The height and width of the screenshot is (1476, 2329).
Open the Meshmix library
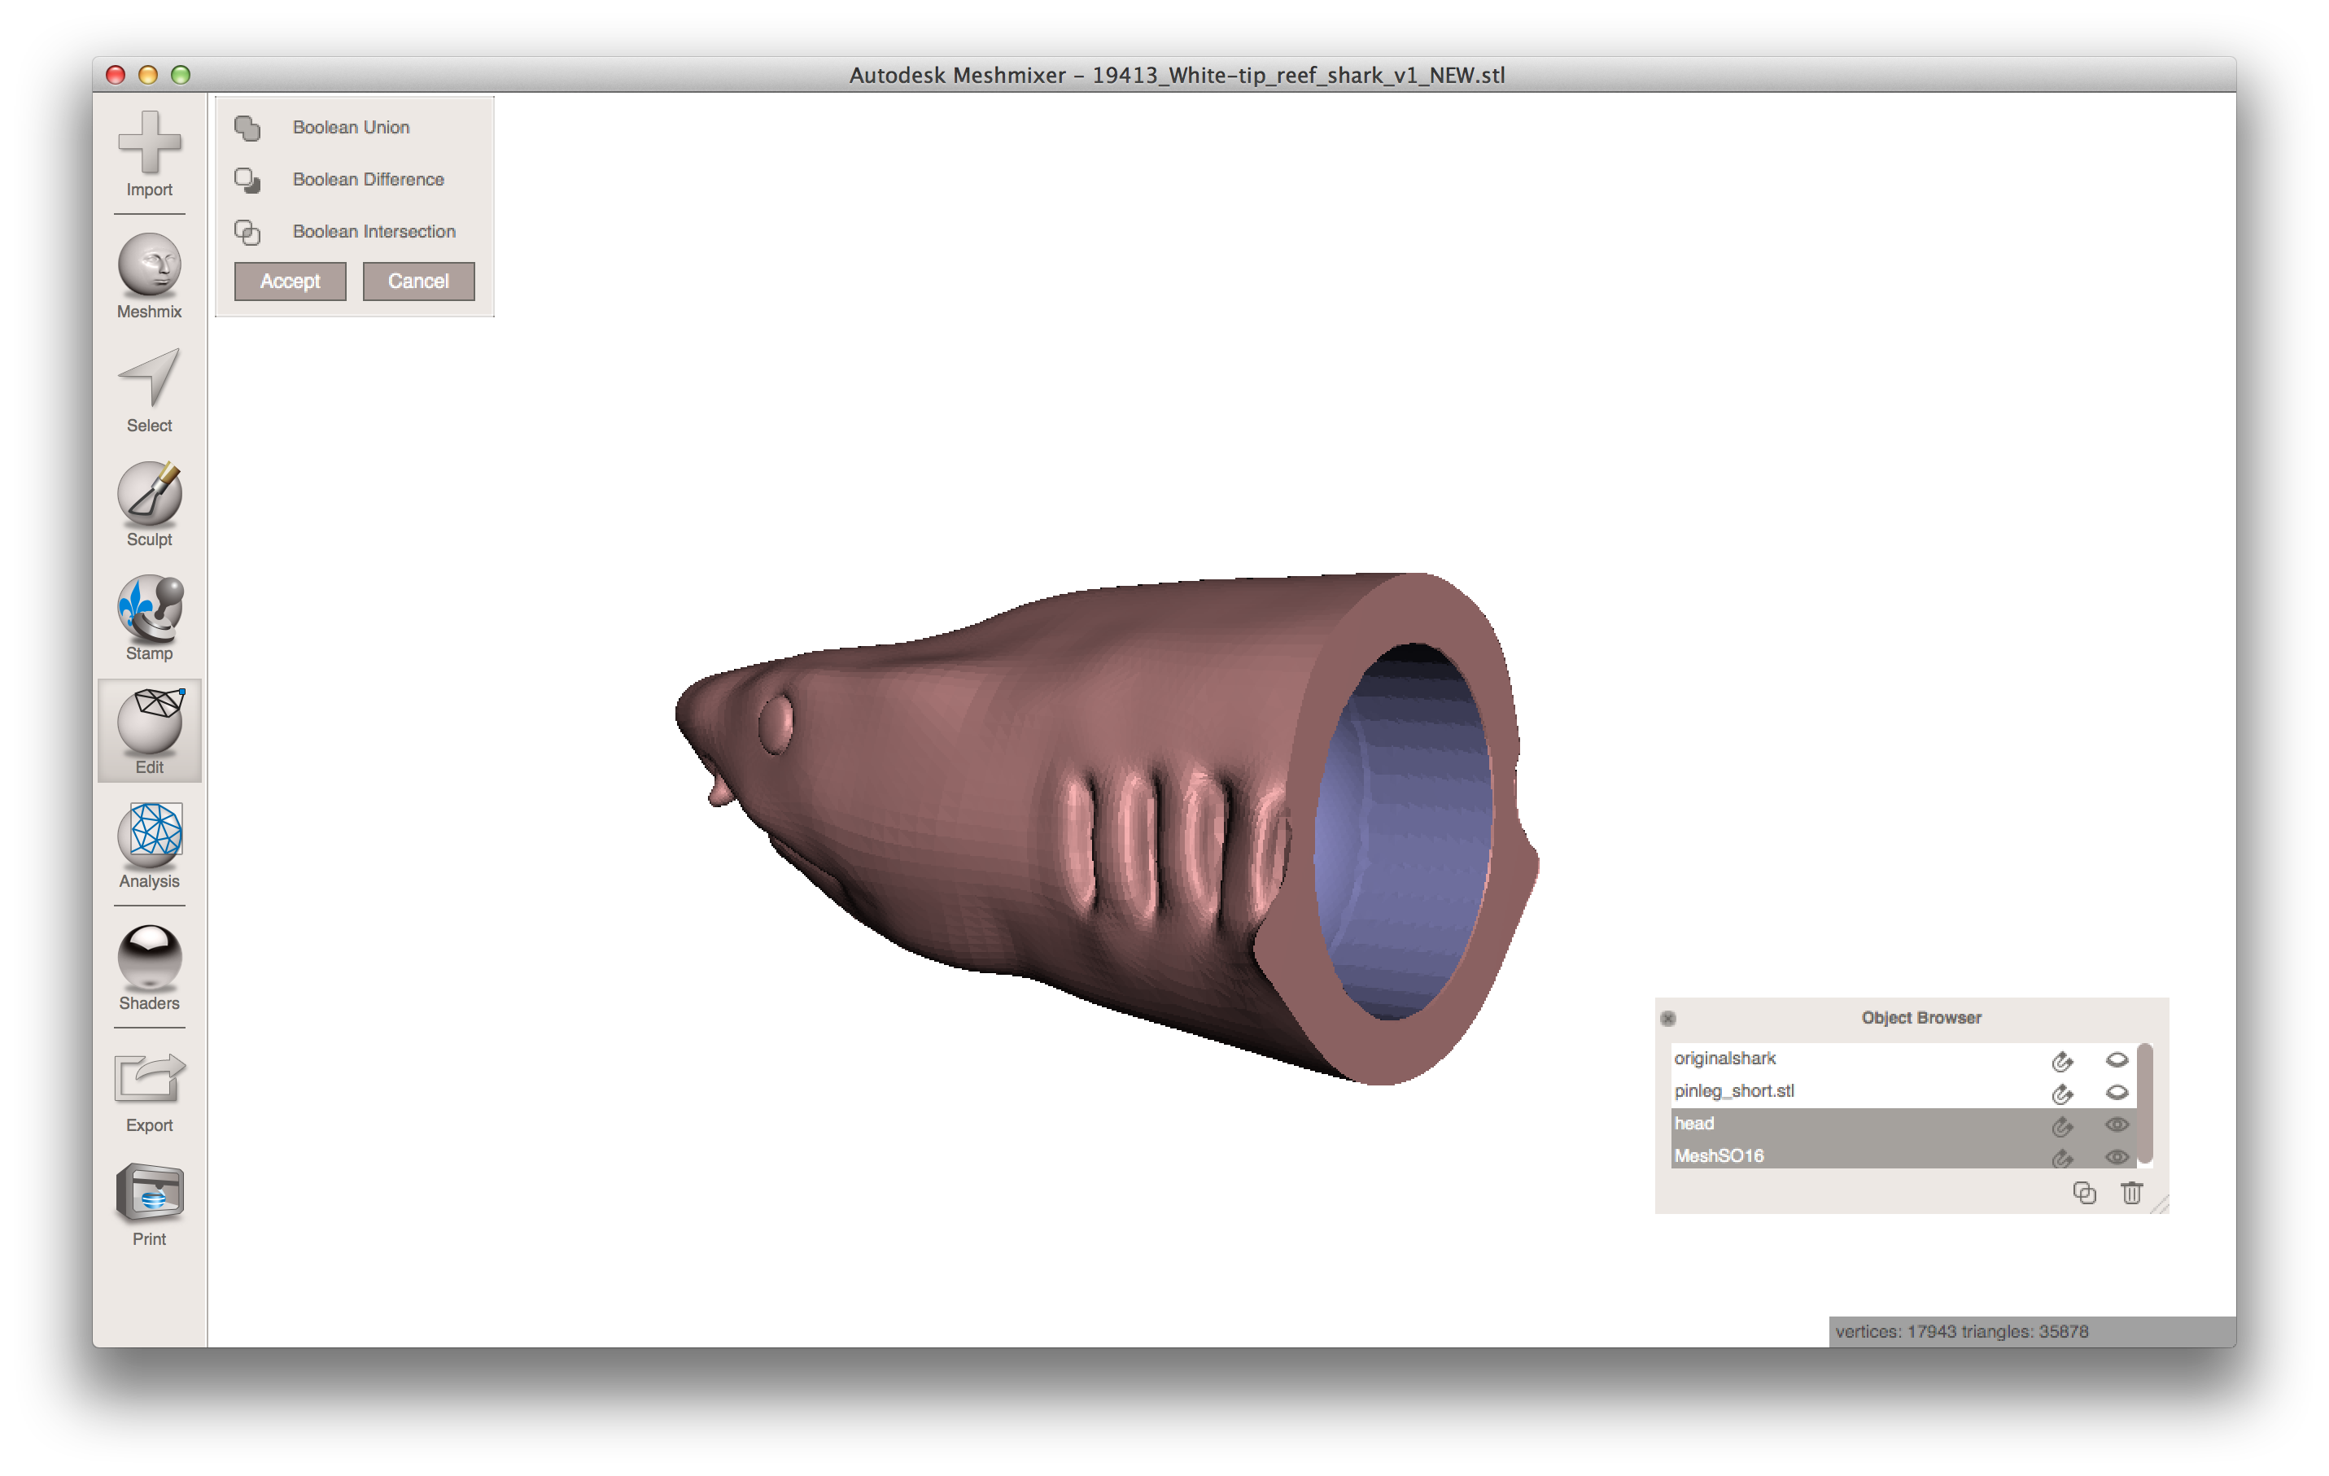click(149, 277)
